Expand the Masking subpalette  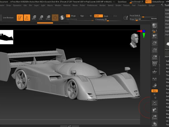pos(167,100)
